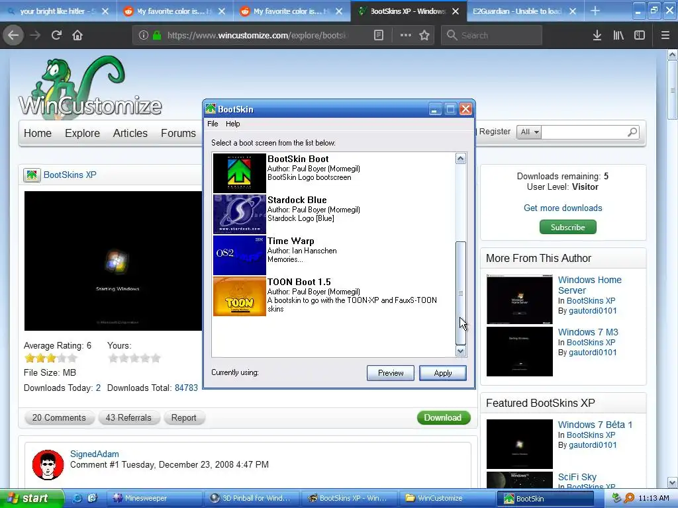Click 'Get more downloads' link
This screenshot has width=678, height=508.
coord(563,208)
